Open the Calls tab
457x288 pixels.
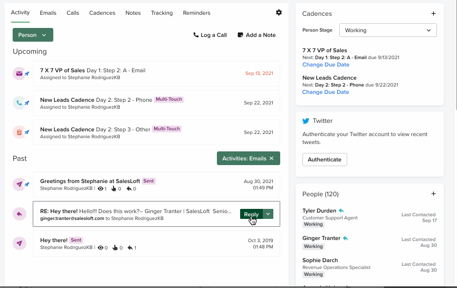[73, 13]
